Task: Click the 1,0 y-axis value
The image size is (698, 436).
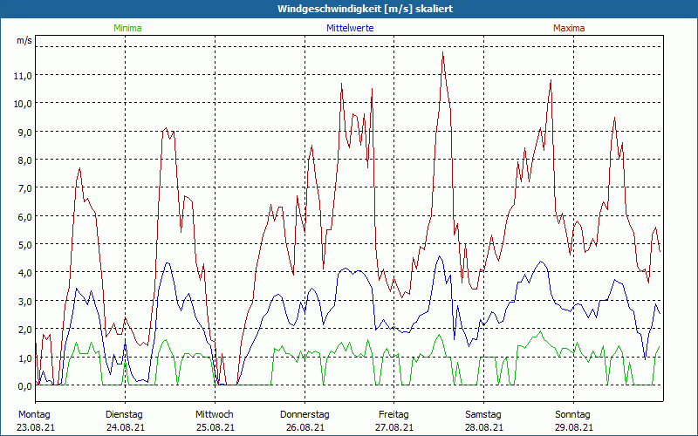Action: 24,358
